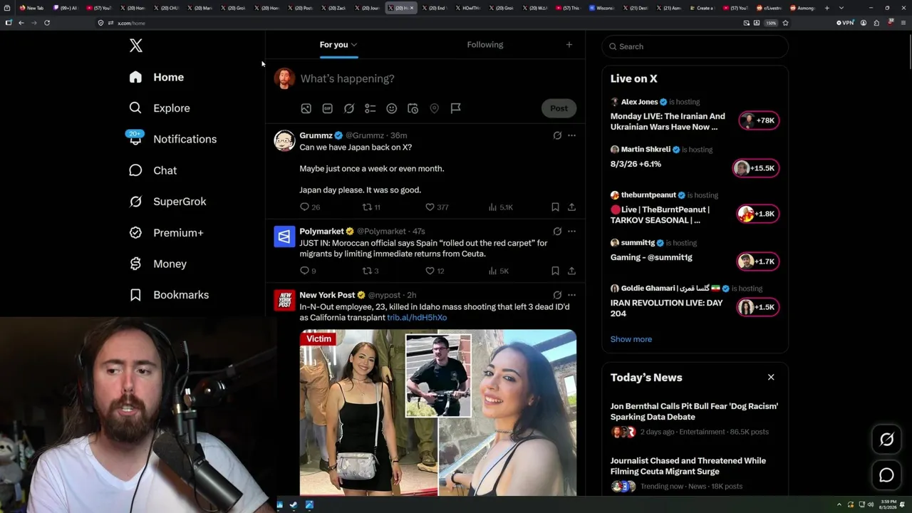The width and height of the screenshot is (912, 513).
Task: Add a GIF to the new post
Action: click(x=327, y=108)
